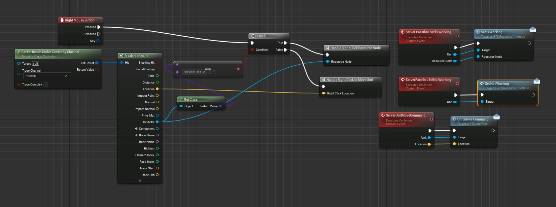Click the Branch False execution pin

pos(286,50)
